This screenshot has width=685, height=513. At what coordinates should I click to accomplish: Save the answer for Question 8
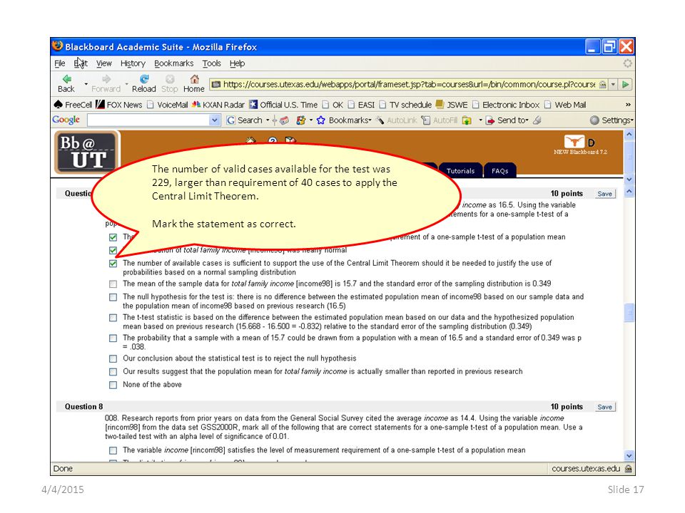[604, 407]
